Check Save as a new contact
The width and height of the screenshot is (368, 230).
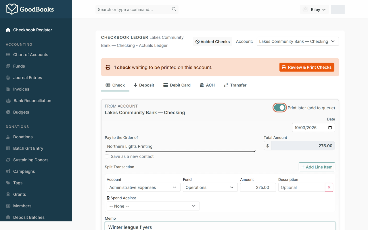[107, 156]
